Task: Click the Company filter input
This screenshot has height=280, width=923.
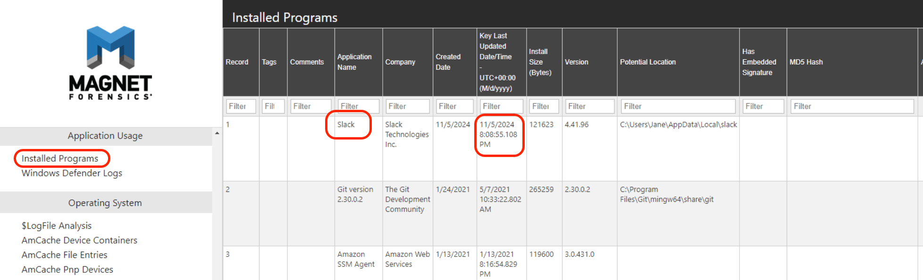Action: pos(407,107)
